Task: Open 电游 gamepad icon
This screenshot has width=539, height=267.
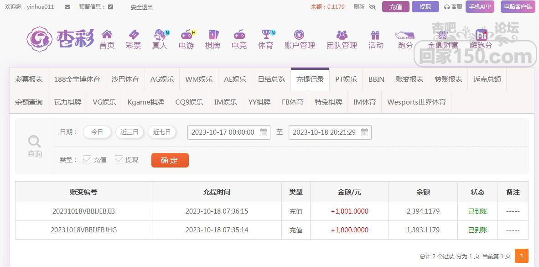Action: click(x=187, y=34)
